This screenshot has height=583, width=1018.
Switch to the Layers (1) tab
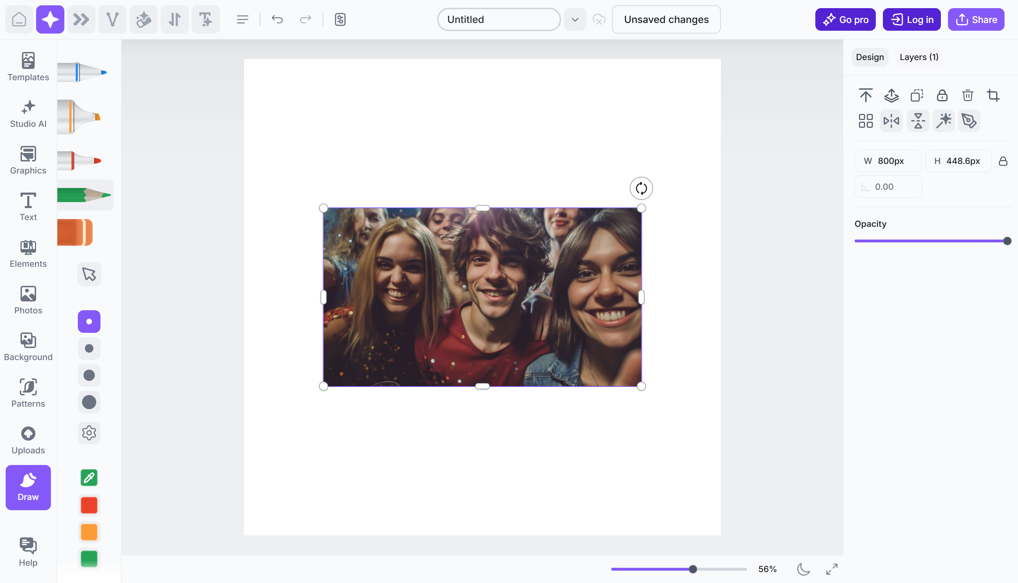click(919, 57)
